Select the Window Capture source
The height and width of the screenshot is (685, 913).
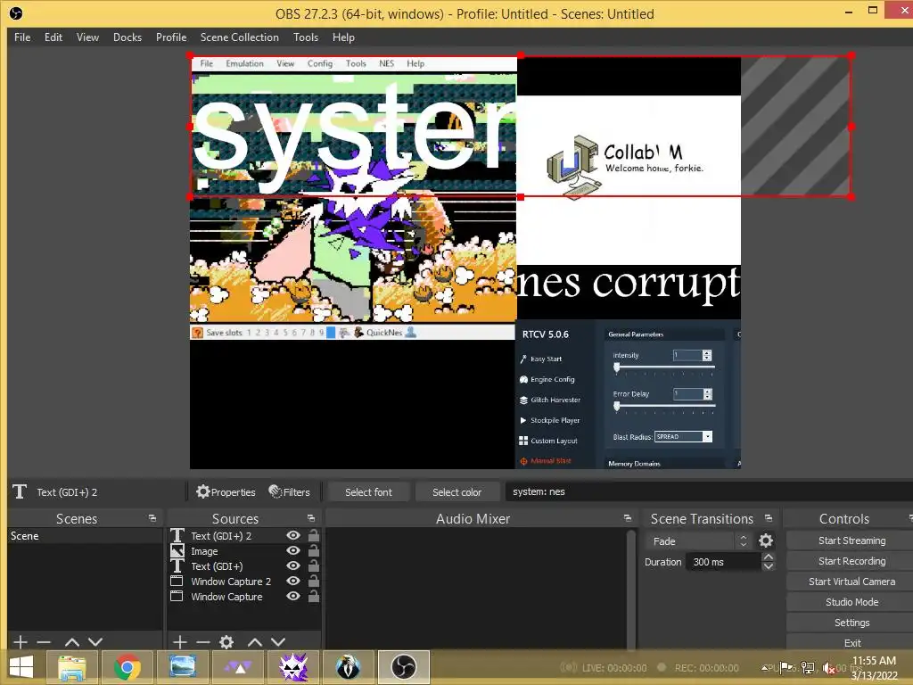tap(226, 597)
